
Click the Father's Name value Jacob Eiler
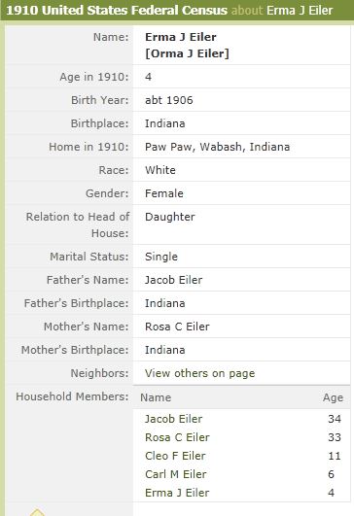pos(173,280)
